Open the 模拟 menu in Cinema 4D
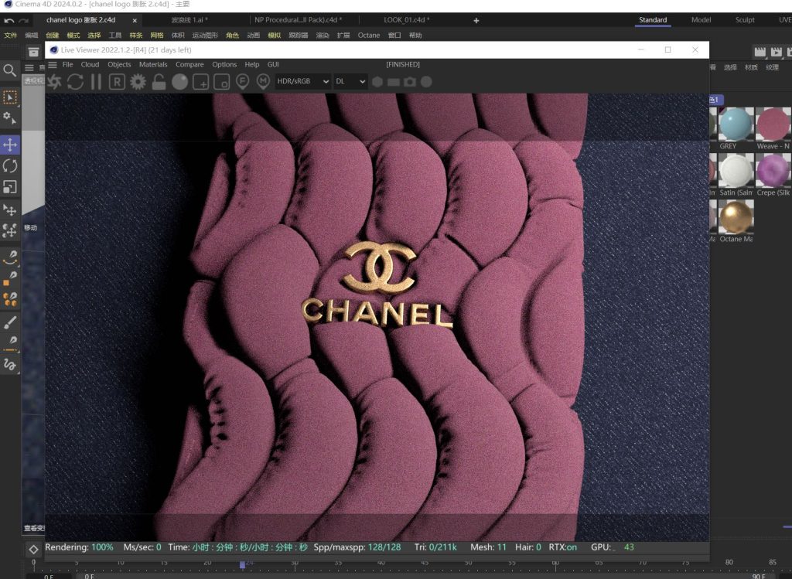 pyautogui.click(x=275, y=36)
